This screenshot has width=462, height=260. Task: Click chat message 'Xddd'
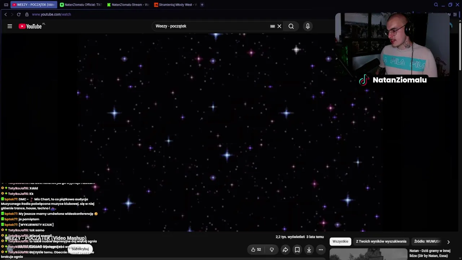pos(34,188)
